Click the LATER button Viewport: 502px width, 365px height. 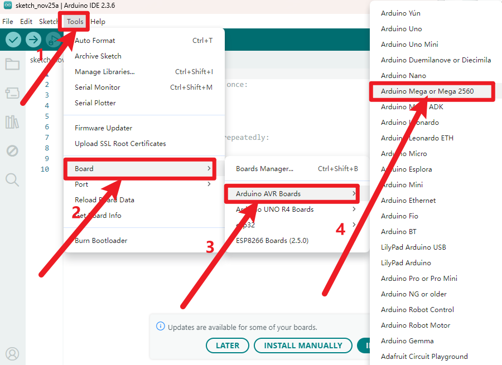coord(228,345)
